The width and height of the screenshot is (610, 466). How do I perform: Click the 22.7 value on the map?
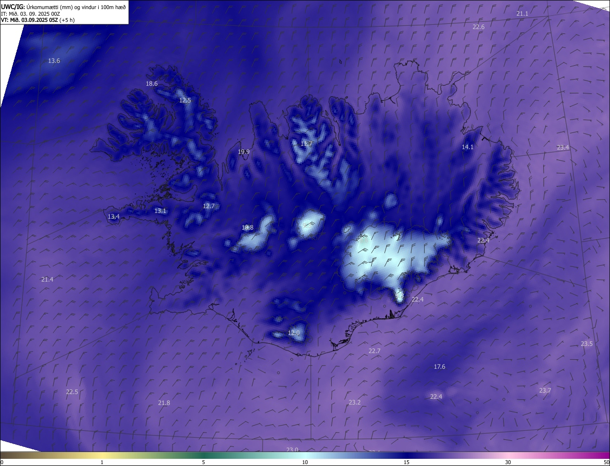click(x=375, y=351)
